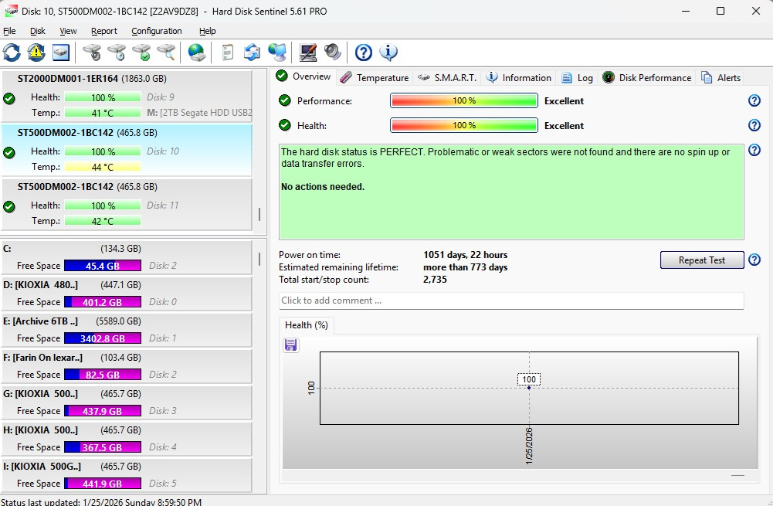773x506 pixels.
Task: Open the Report menu
Action: pos(104,31)
